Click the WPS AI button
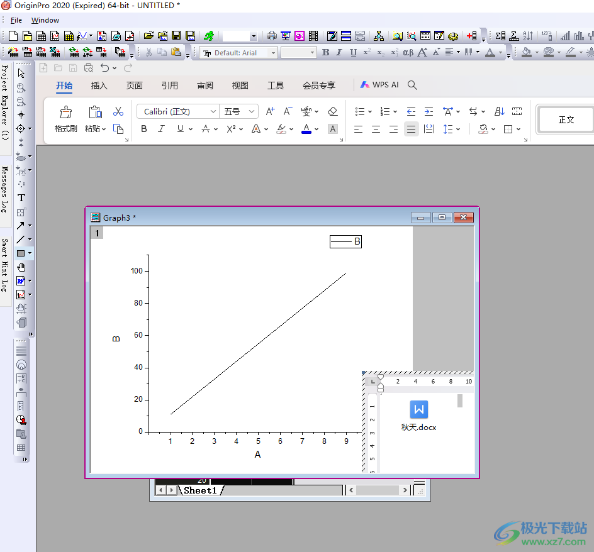594x552 pixels. [x=379, y=85]
